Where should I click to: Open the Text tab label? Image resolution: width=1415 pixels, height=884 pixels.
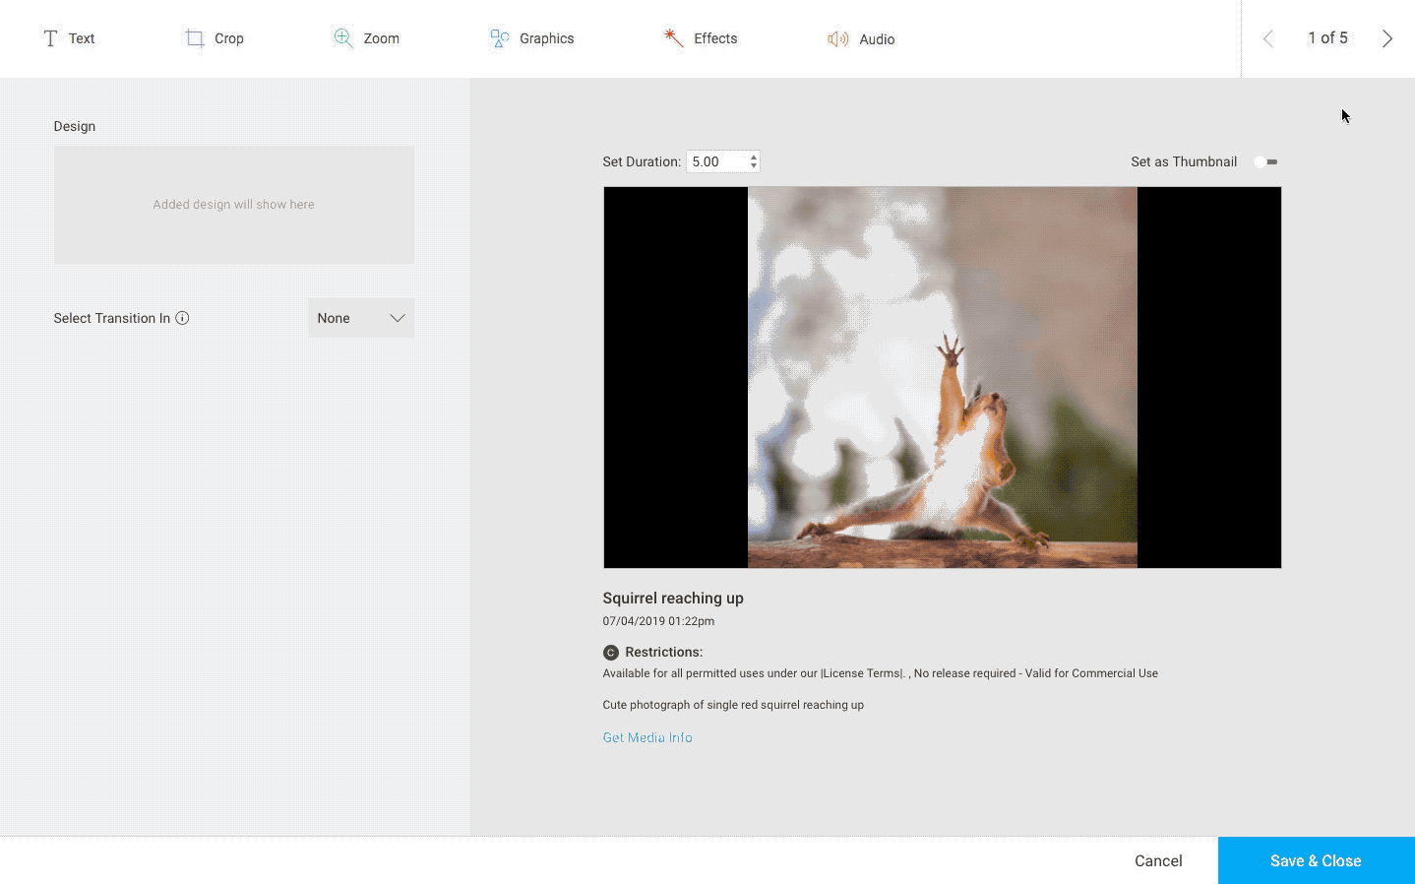click(x=82, y=38)
